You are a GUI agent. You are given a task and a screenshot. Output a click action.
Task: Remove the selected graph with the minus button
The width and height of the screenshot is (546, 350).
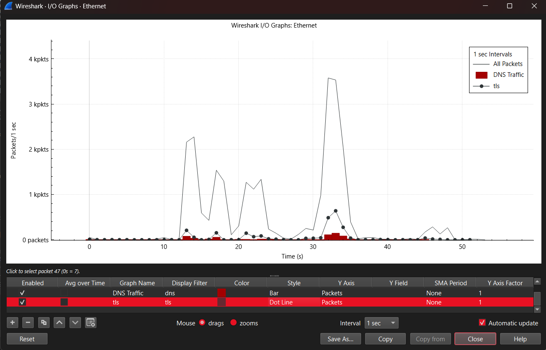point(28,323)
